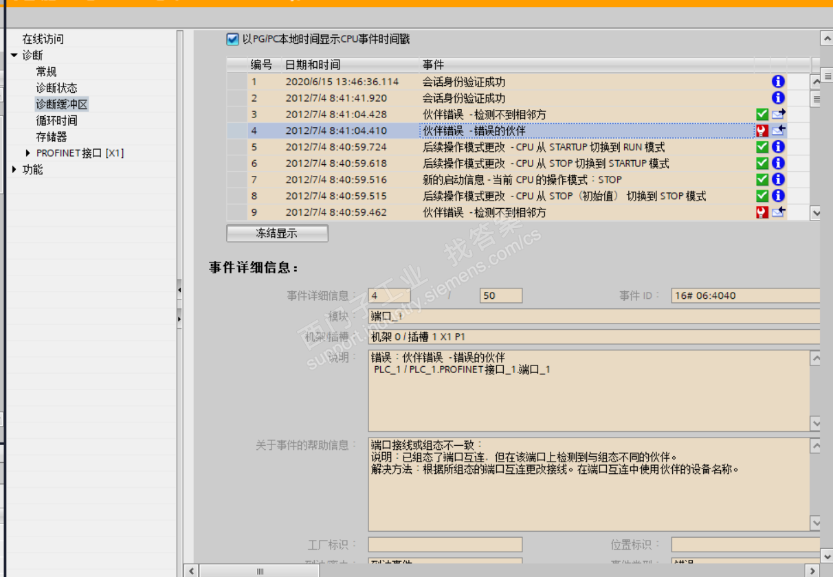Click the green check icon on row 7
This screenshot has width=833, height=577.
click(x=762, y=179)
